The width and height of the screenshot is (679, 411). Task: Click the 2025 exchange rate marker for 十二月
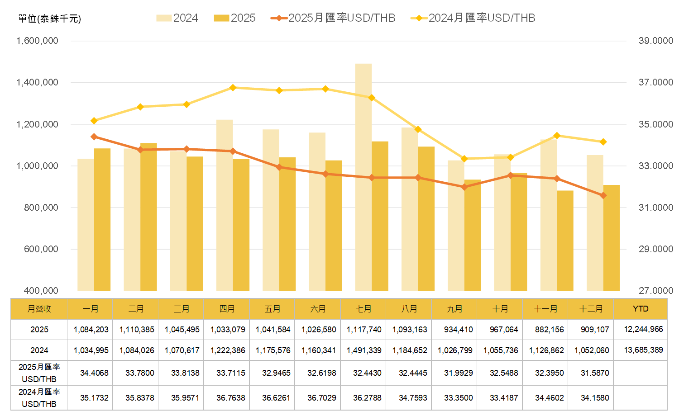[603, 195]
